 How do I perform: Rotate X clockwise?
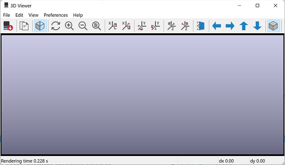coord(113,26)
